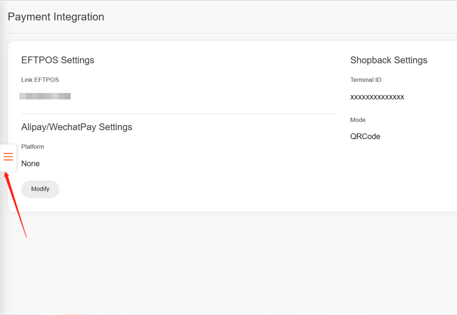This screenshot has height=315, width=457.
Task: Select the EFTPOS Settings heading
Action: [58, 60]
